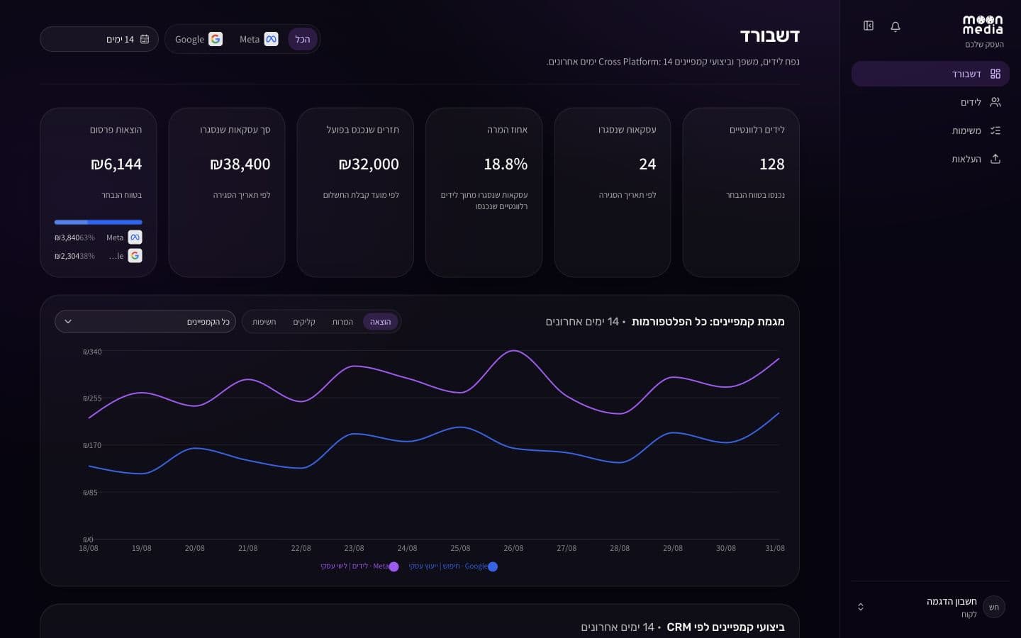Click the 18.8% conversion rate value

506,164
